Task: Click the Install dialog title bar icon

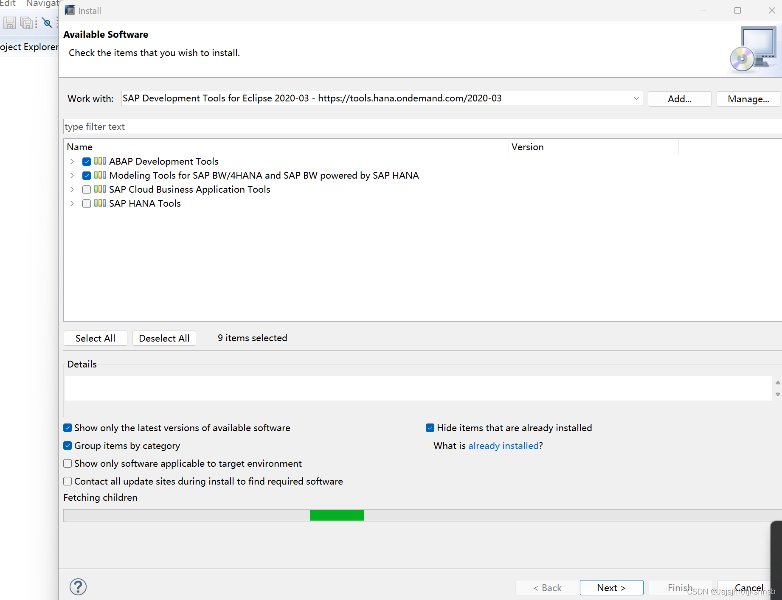Action: click(x=70, y=10)
